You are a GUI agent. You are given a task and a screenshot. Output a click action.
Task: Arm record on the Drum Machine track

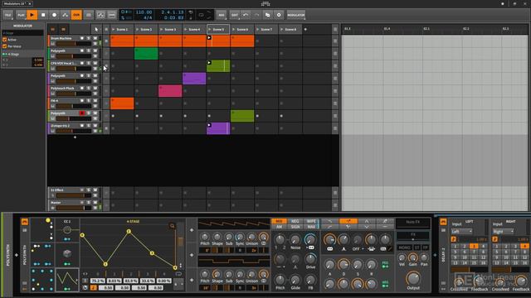click(x=82, y=38)
